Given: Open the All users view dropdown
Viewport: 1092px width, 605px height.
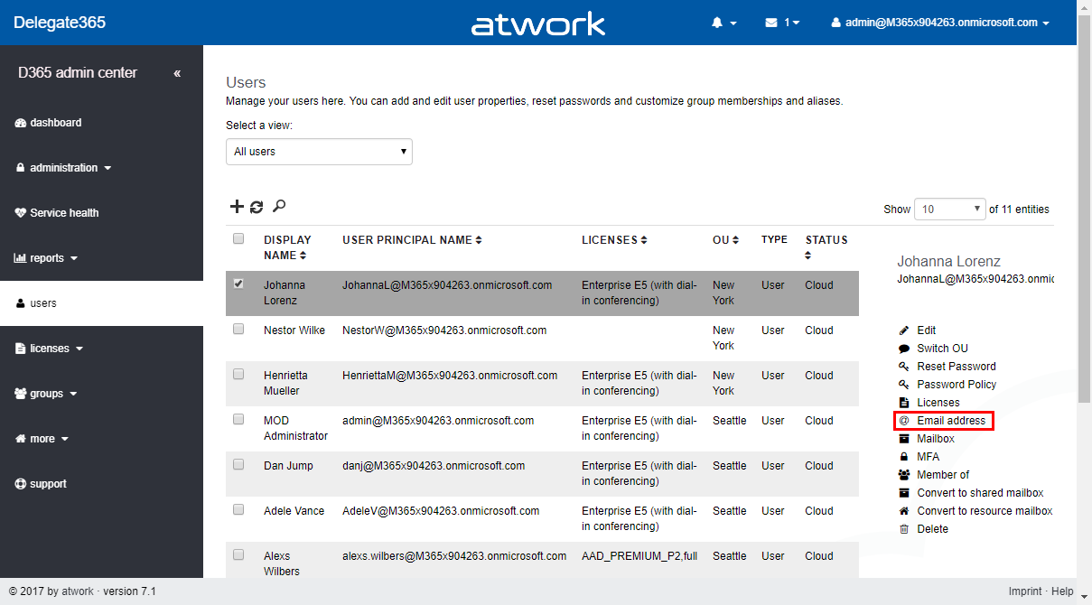Looking at the screenshot, I should click(319, 152).
